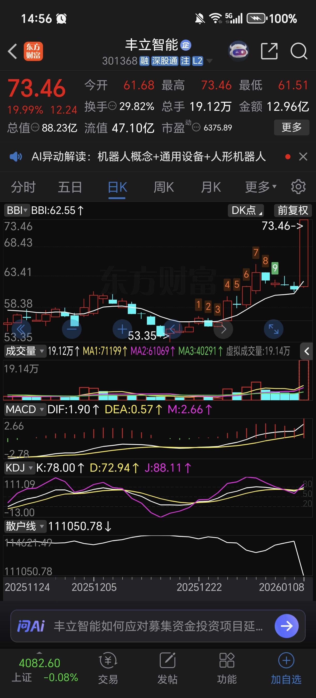The width and height of the screenshot is (316, 698).
Task: Tap the 深股通 tag
Action: [164, 61]
